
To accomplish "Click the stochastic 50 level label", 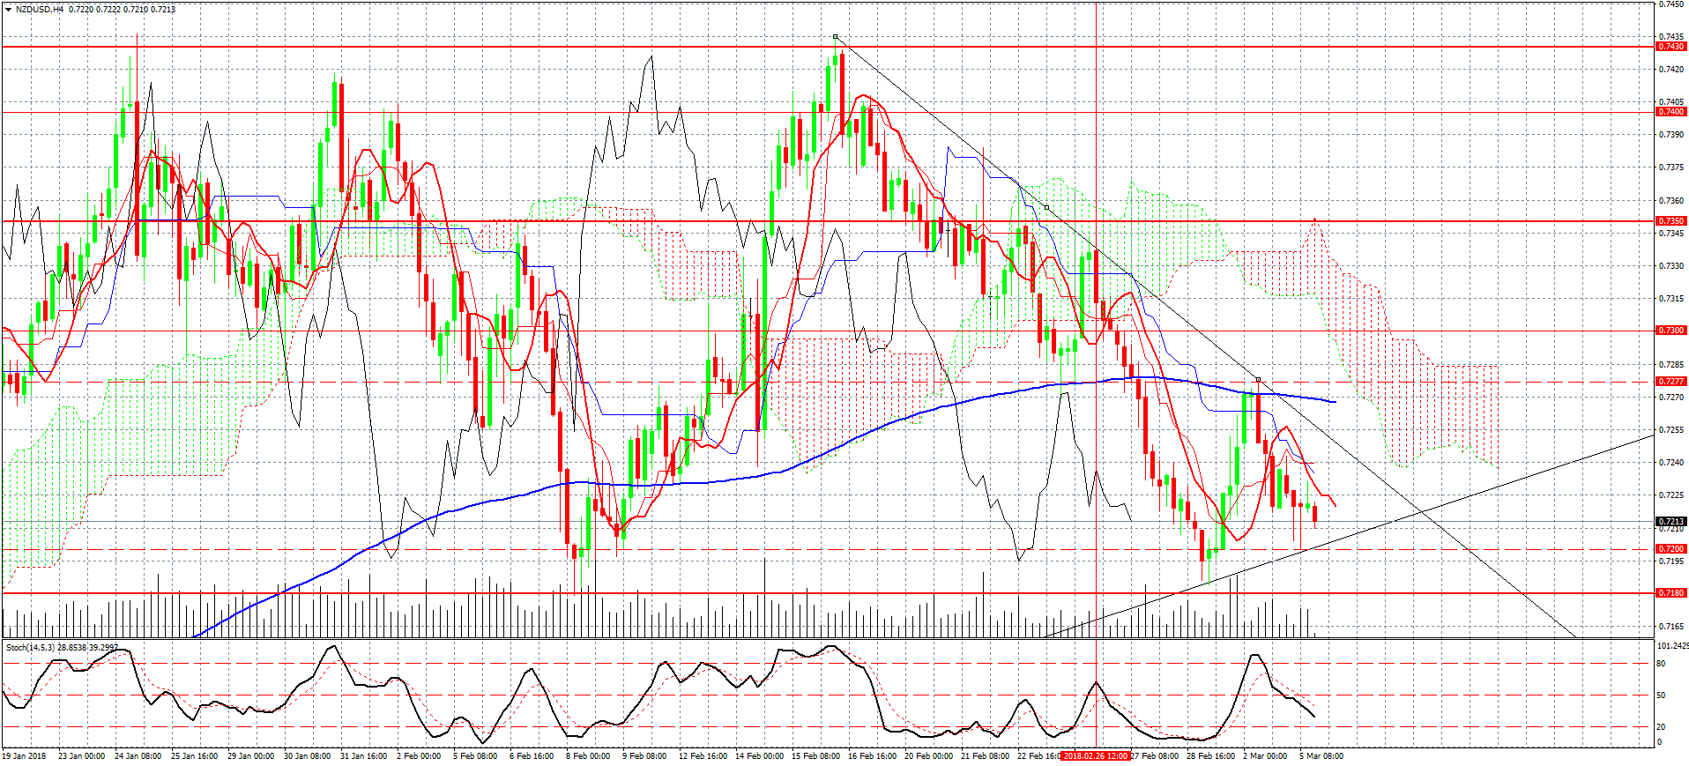I will click(1662, 695).
